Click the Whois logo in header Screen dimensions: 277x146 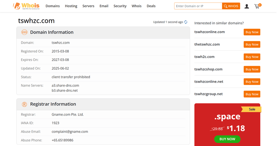click(x=26, y=6)
